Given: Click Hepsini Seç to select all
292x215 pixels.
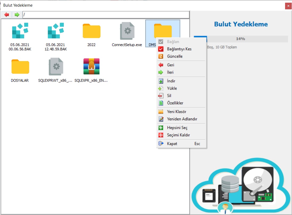Looking at the screenshot, I should [x=177, y=128].
